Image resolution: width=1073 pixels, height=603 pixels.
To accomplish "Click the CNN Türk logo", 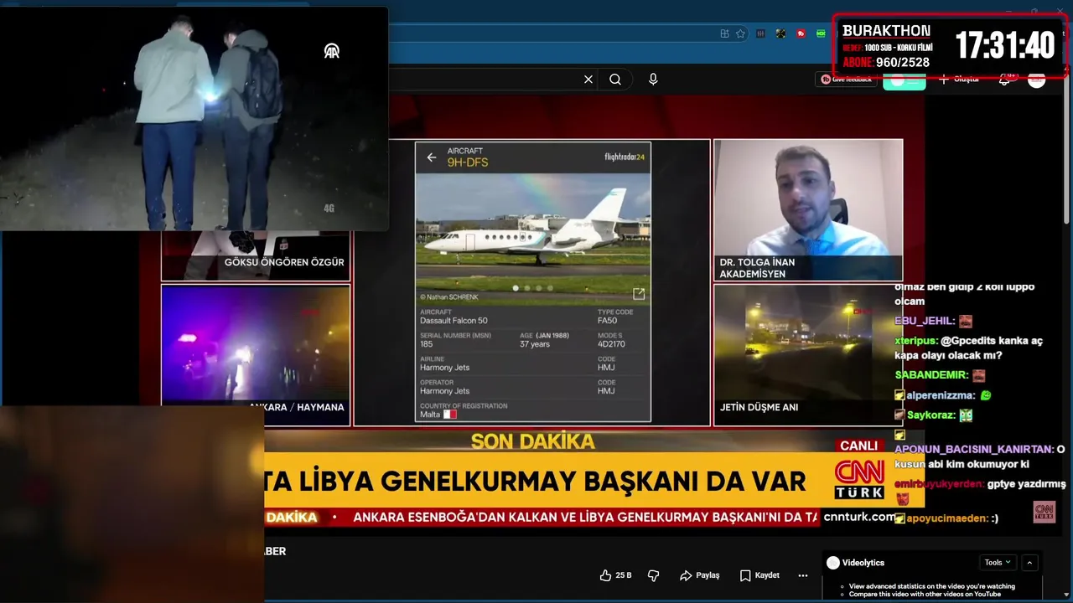I will pyautogui.click(x=859, y=480).
